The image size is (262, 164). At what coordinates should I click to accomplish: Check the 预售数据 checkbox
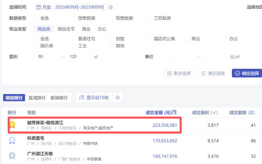[74, 18]
